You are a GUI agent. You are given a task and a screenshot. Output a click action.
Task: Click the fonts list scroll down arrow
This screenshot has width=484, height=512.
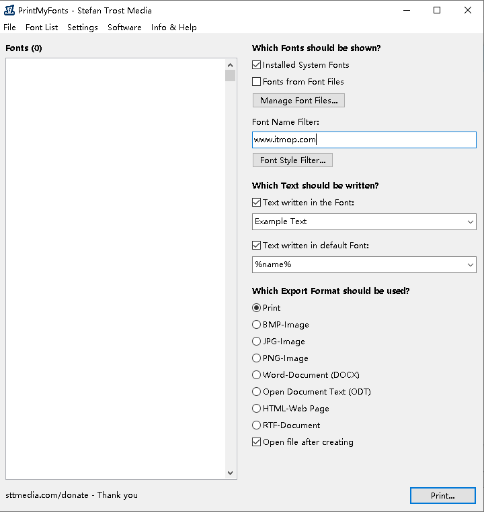click(x=231, y=473)
